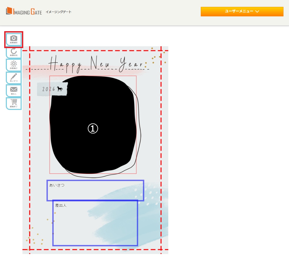Click the 2026 number on the tag
Image resolution: width=289 pixels, height=259 pixels.
pos(49,89)
